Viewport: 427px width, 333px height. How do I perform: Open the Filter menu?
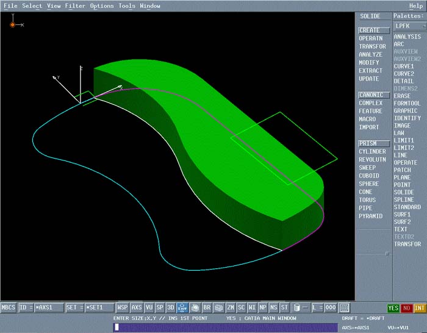point(75,5)
